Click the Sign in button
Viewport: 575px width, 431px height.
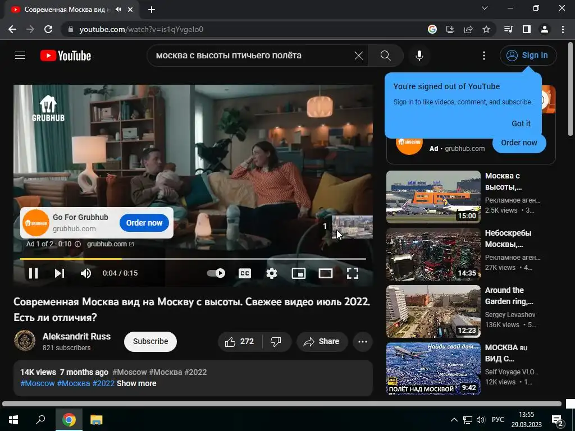pos(528,56)
